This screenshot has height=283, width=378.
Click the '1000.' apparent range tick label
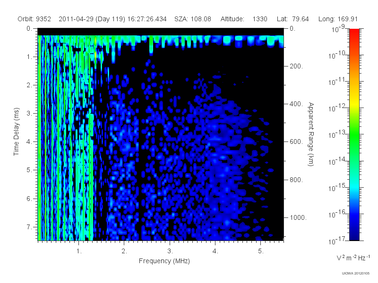[298, 217]
